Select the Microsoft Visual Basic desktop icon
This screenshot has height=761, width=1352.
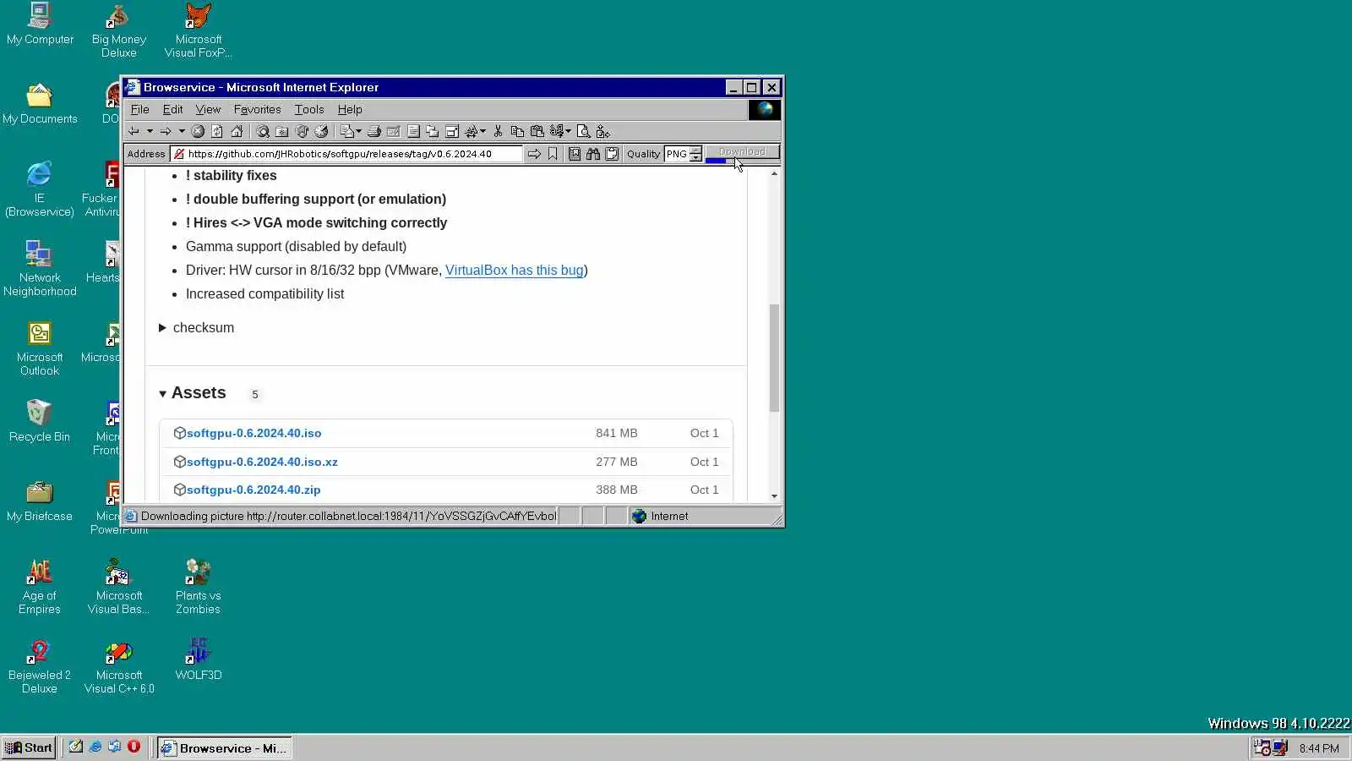click(119, 586)
